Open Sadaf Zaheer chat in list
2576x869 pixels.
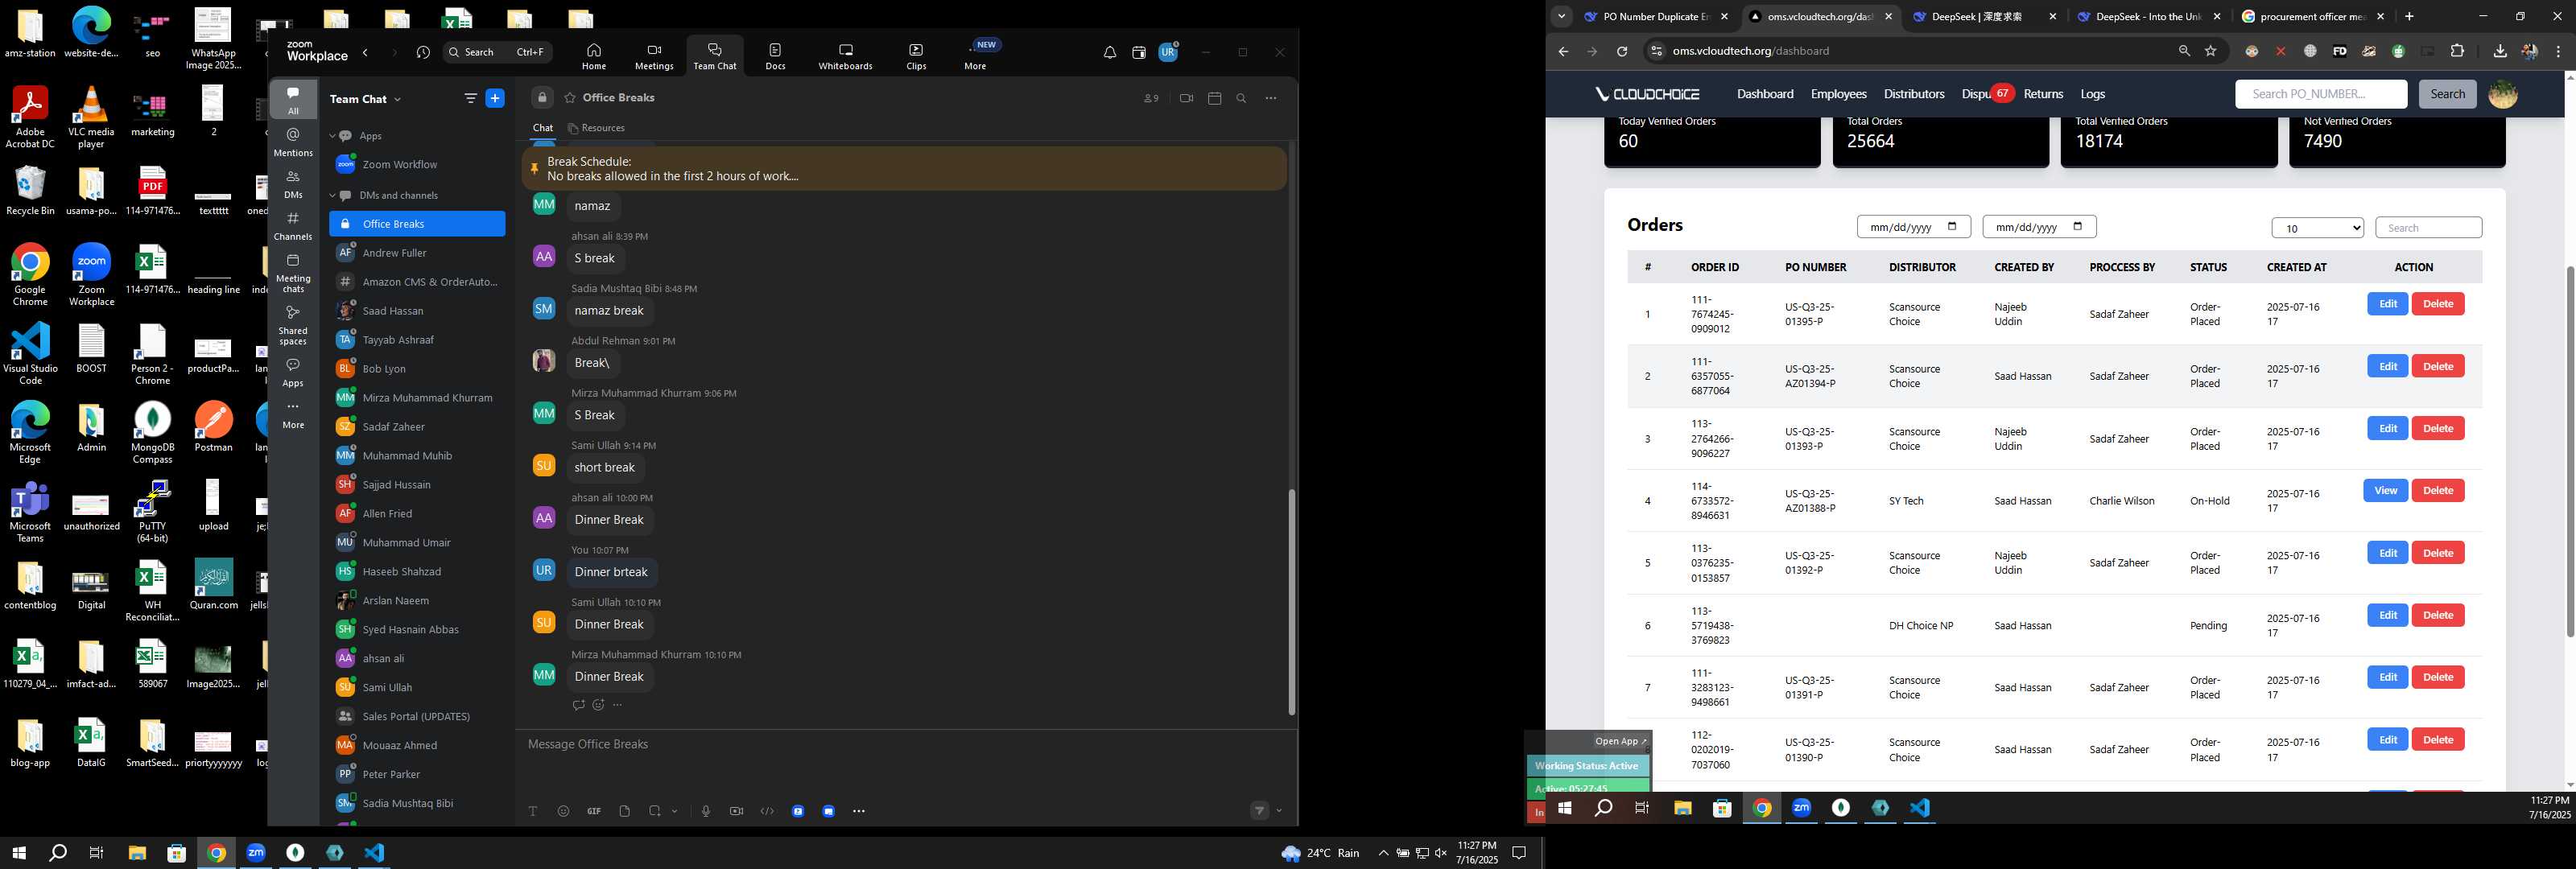click(x=417, y=427)
